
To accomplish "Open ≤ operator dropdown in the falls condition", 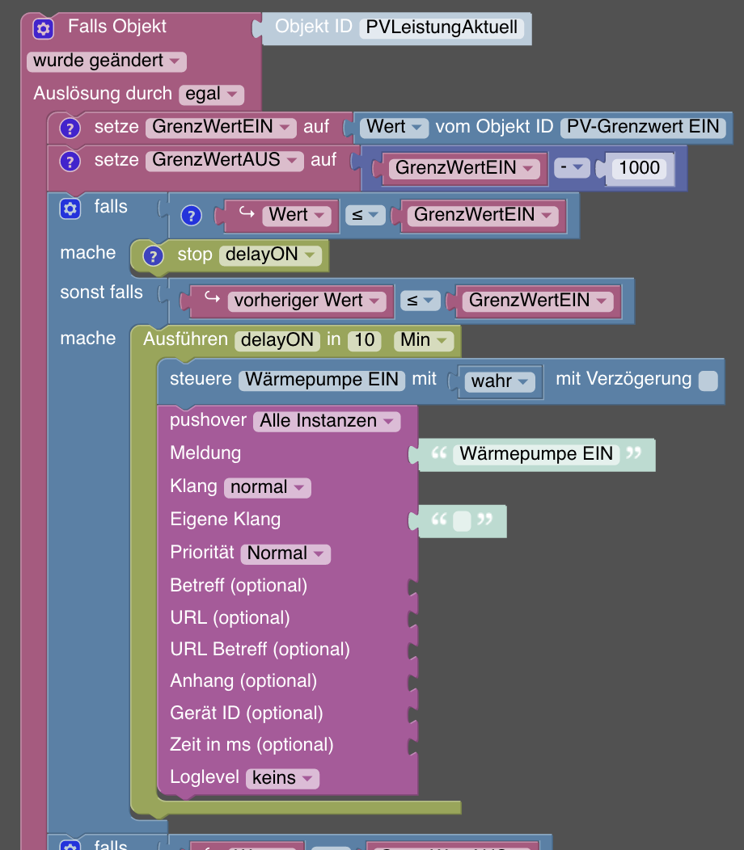I will point(366,215).
